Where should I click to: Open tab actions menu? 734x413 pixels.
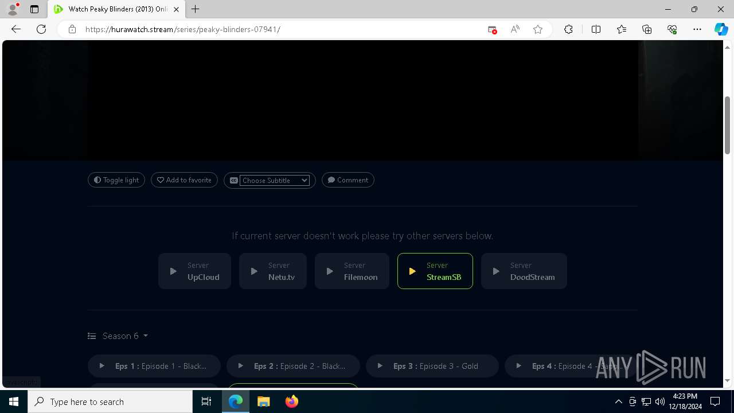point(34,9)
